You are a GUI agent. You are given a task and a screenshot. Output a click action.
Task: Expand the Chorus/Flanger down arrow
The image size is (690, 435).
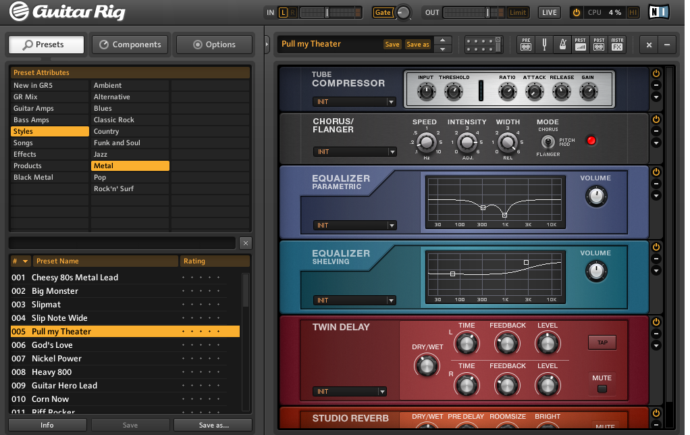656,143
